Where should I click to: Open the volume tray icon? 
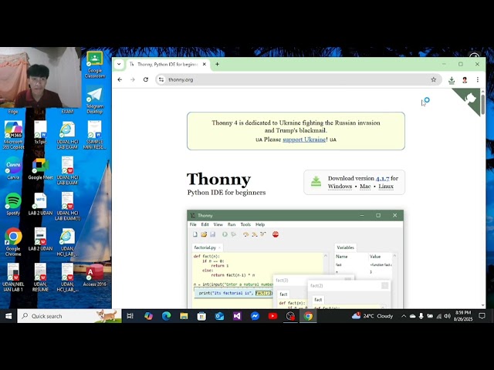[x=448, y=316]
